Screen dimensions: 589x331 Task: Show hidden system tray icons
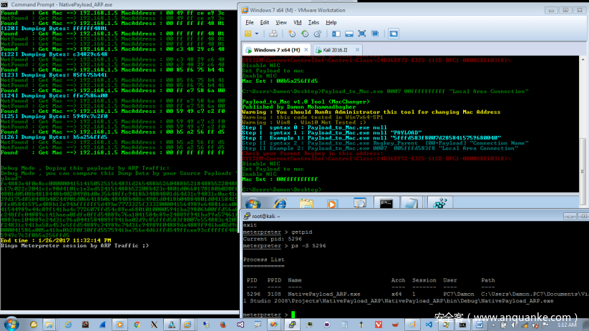pos(493,325)
